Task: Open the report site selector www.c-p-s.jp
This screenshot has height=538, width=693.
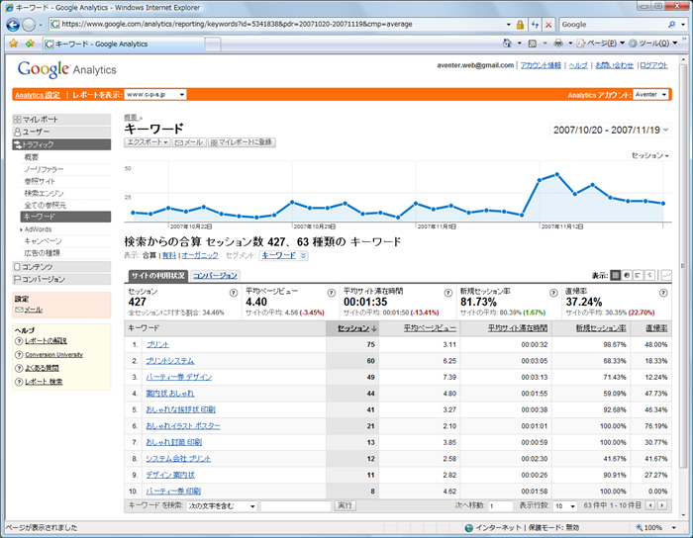Action: pos(155,95)
